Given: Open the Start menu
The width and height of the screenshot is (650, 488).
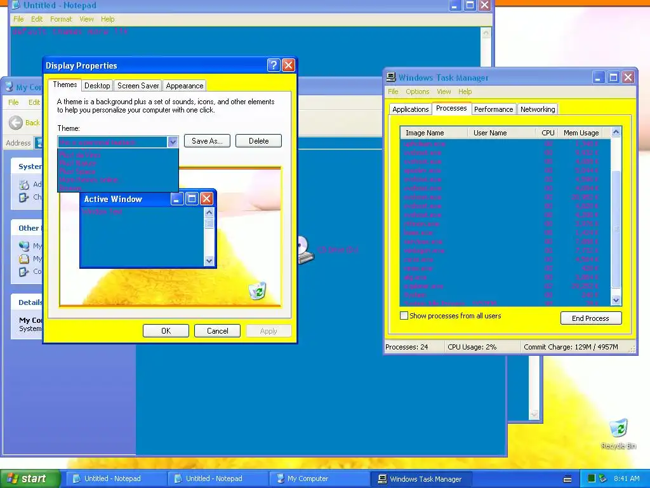Looking at the screenshot, I should (x=30, y=478).
